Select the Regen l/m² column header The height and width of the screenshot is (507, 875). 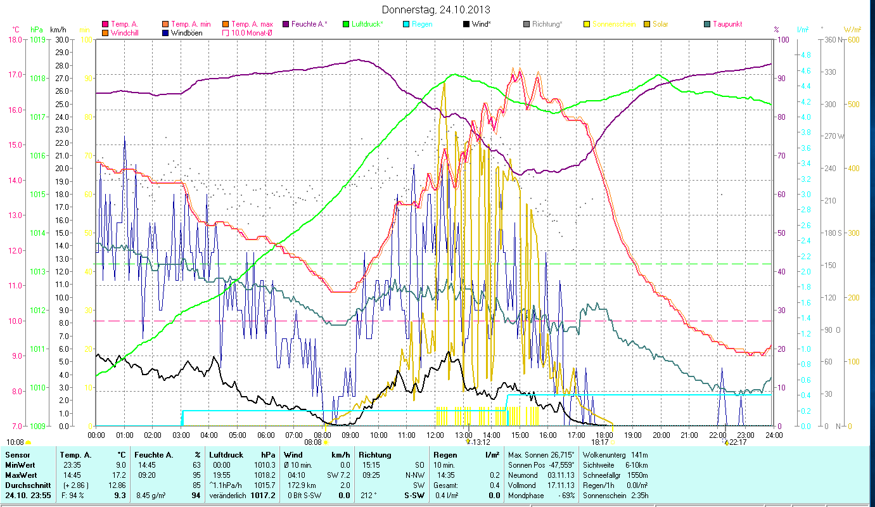click(465, 454)
